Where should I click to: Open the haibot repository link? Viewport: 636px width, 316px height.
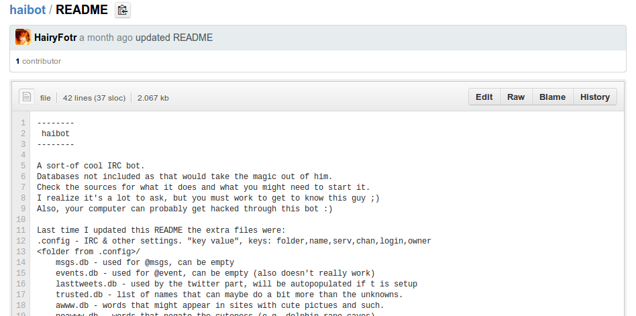pos(28,9)
